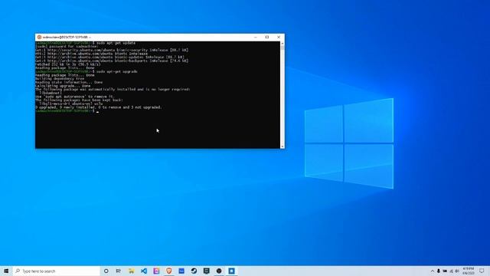Open the blue square app on the taskbar
The width and height of the screenshot is (490, 276).
point(231,271)
